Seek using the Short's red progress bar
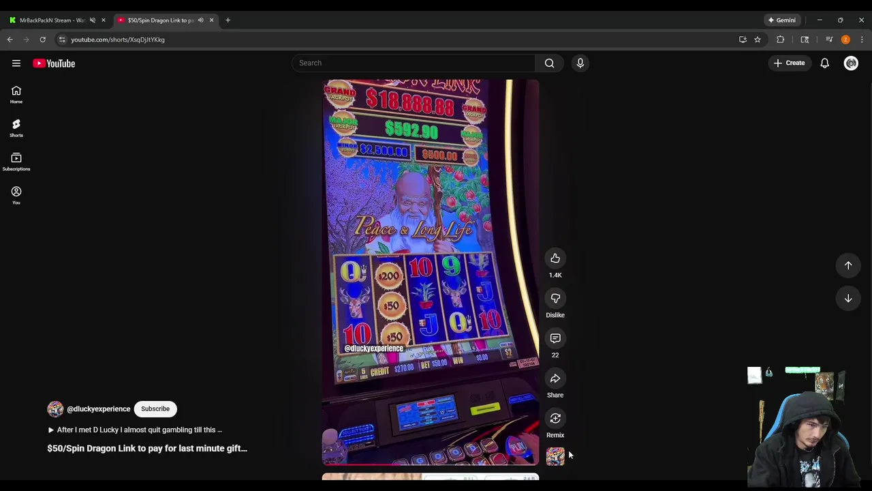The width and height of the screenshot is (872, 491). point(431,464)
